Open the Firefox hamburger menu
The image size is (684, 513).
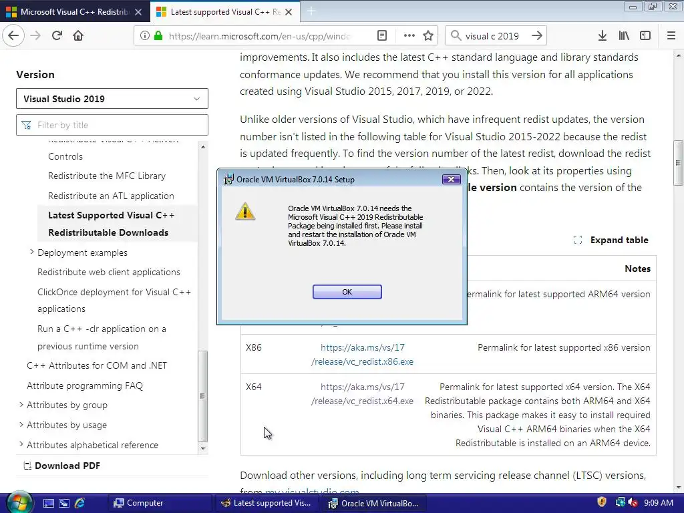tap(671, 36)
